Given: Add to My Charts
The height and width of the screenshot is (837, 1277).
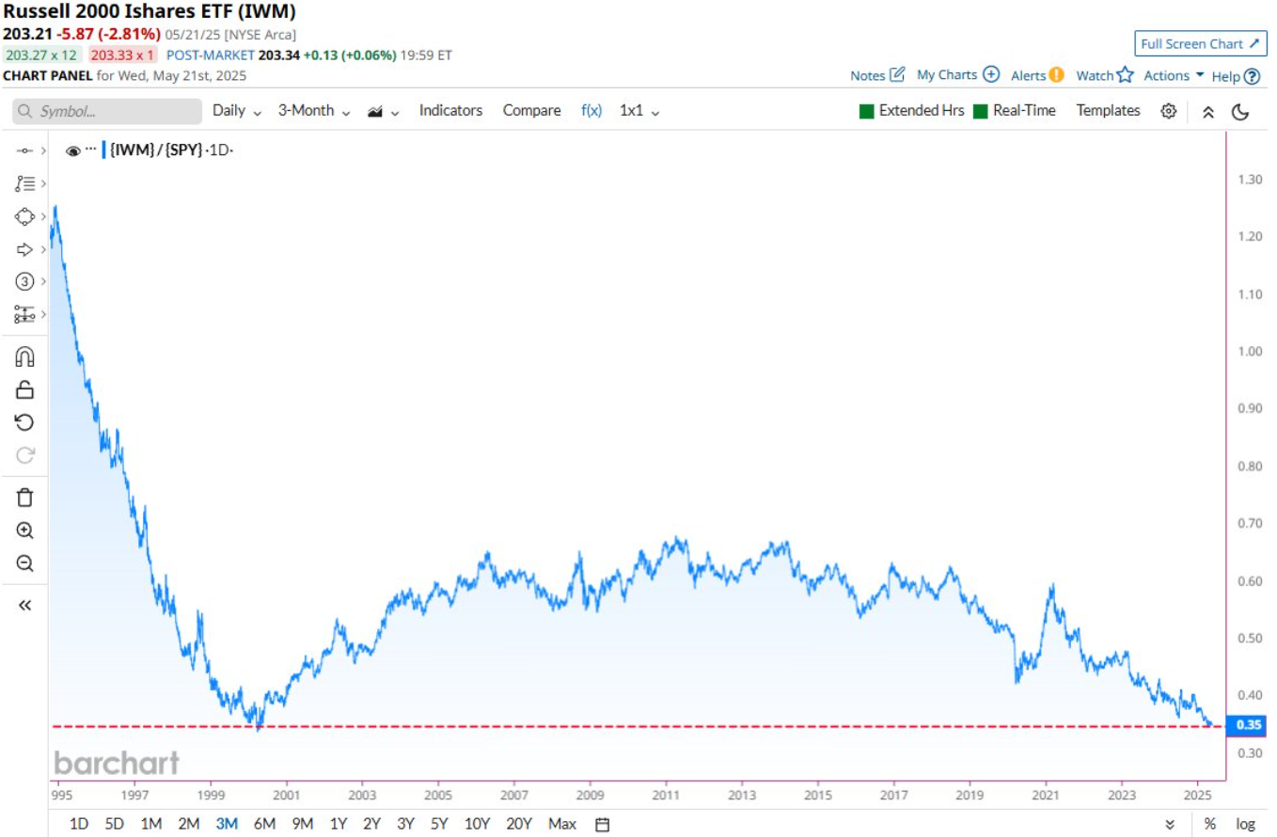Looking at the screenshot, I should [958, 75].
